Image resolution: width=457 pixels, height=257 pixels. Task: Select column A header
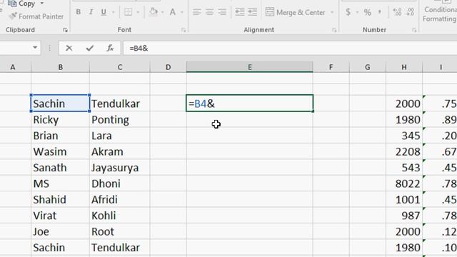click(13, 67)
